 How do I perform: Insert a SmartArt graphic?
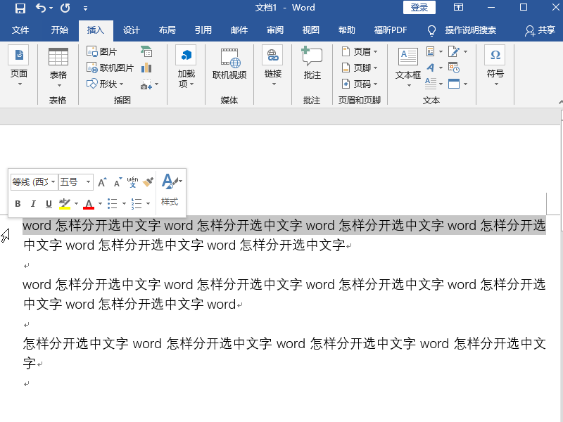[146, 51]
